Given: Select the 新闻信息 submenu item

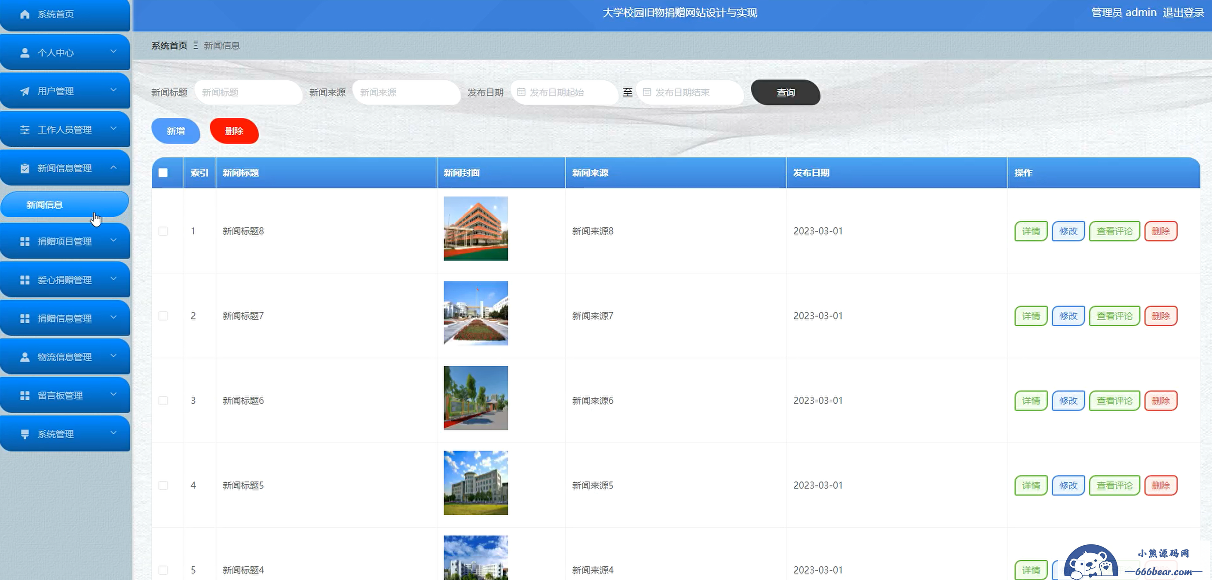Looking at the screenshot, I should (x=65, y=204).
